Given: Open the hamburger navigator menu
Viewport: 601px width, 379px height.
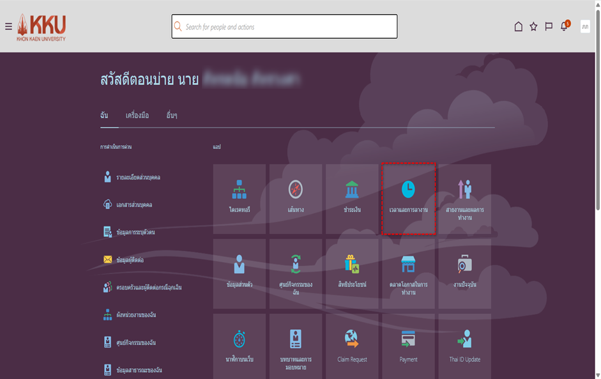Looking at the screenshot, I should click(x=8, y=27).
